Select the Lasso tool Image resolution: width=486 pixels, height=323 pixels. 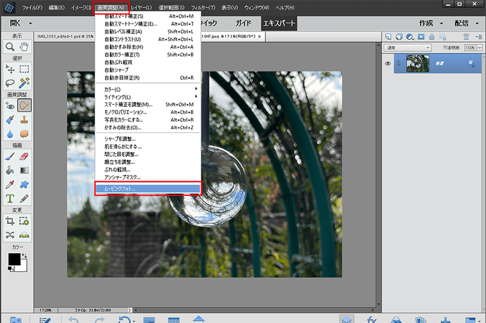[10, 83]
